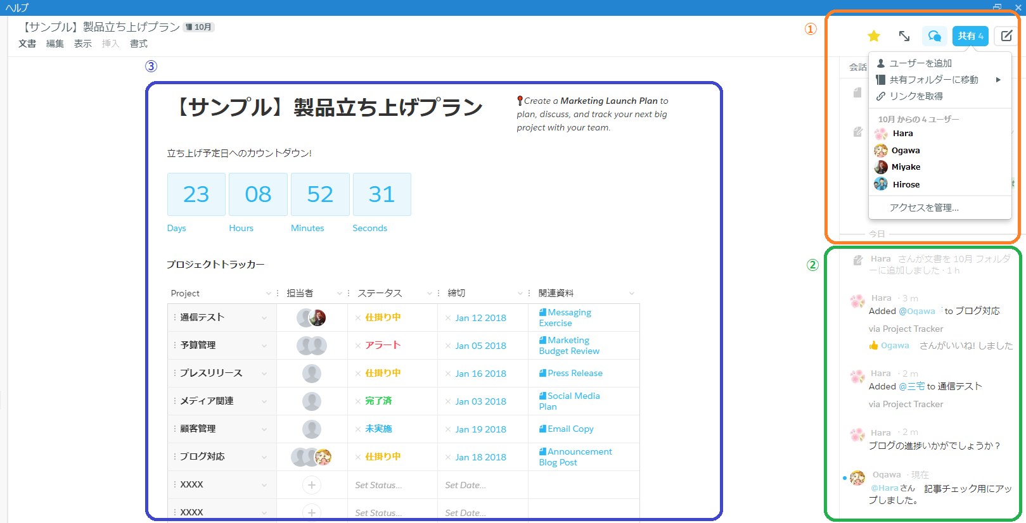Click the compose new document icon

click(x=1006, y=36)
